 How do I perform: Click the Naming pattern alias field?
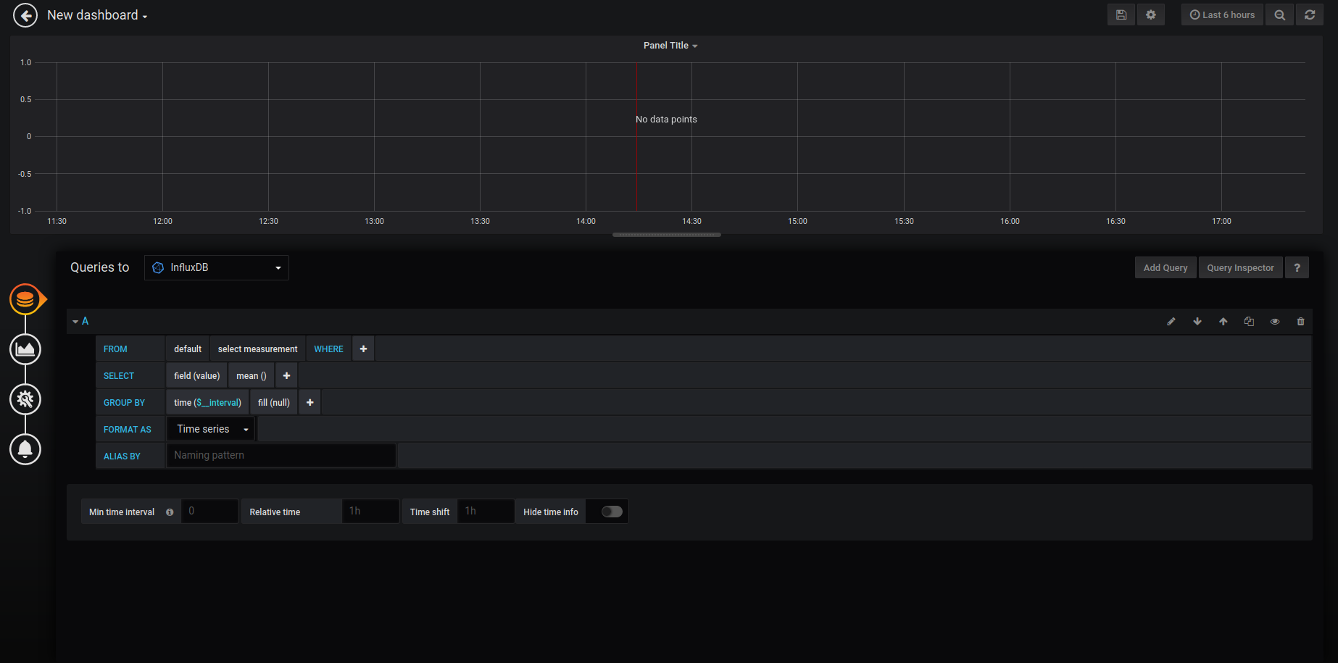[281, 455]
